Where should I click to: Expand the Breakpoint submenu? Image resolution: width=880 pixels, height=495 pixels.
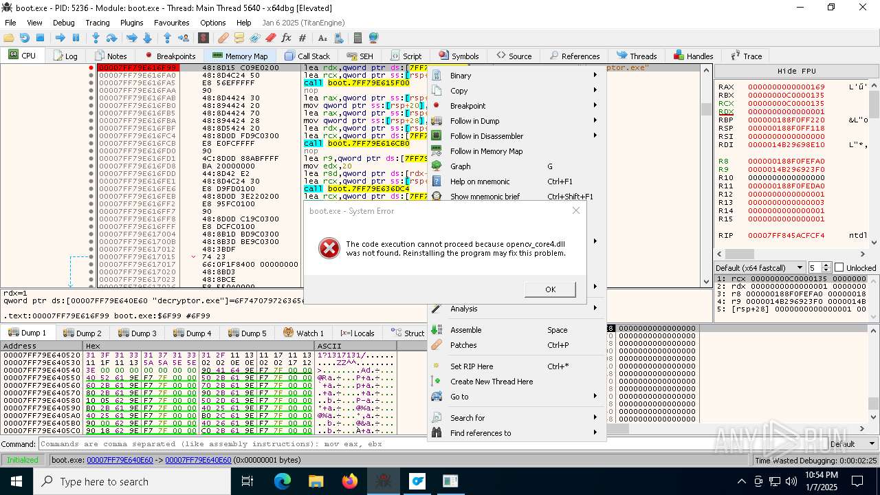[x=516, y=106]
